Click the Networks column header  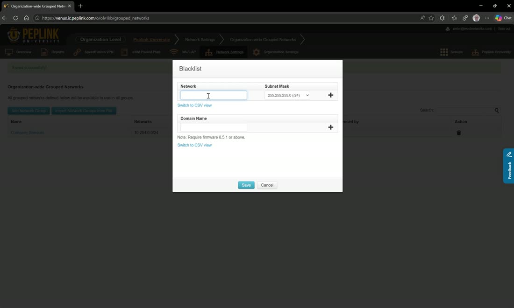point(143,121)
